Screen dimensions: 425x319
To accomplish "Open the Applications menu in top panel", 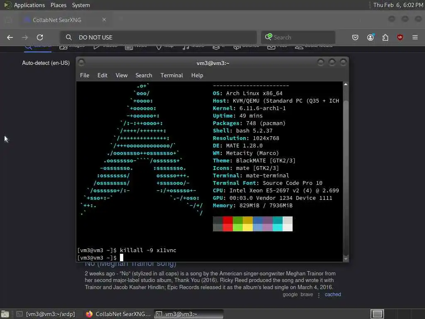I will 29,5.
